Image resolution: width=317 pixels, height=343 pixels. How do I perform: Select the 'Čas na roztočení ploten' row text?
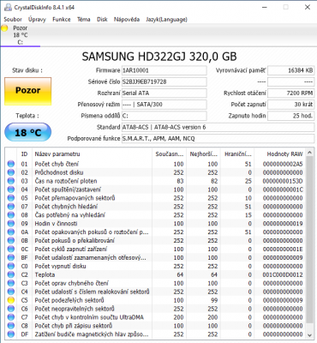pos(66,181)
